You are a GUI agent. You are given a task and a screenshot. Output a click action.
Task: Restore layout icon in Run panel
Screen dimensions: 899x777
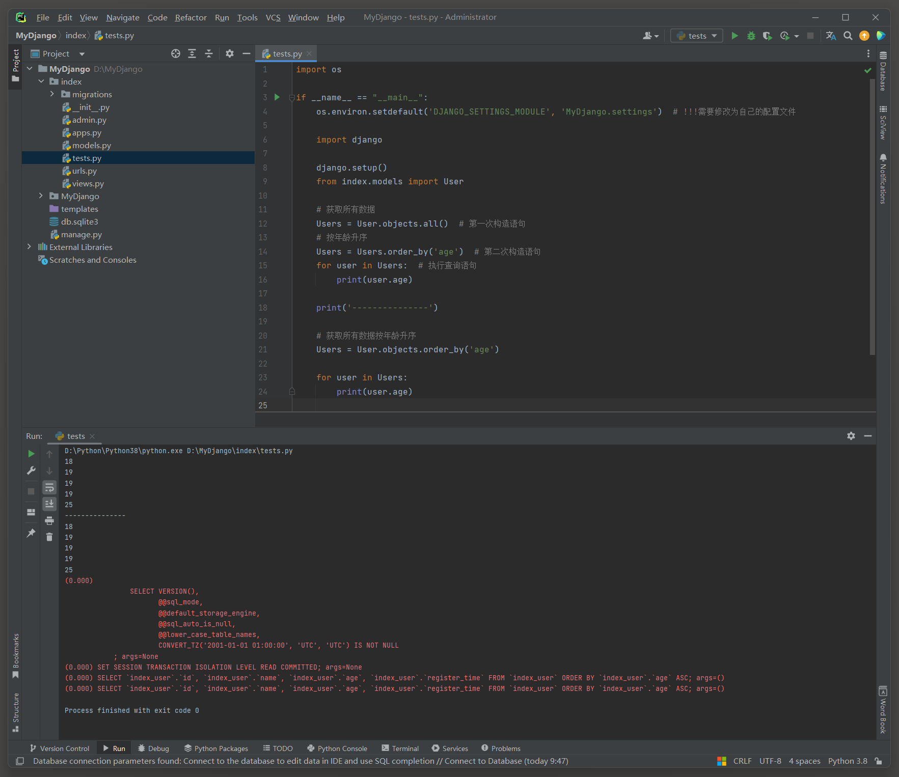click(31, 512)
